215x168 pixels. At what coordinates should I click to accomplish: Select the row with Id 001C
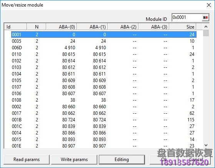point(104,126)
